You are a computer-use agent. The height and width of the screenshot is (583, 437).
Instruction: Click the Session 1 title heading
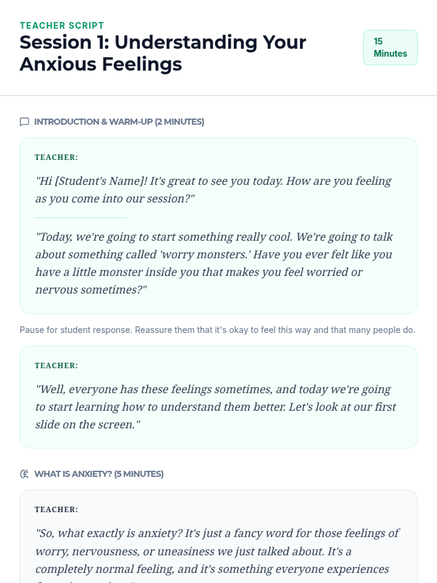(x=163, y=53)
